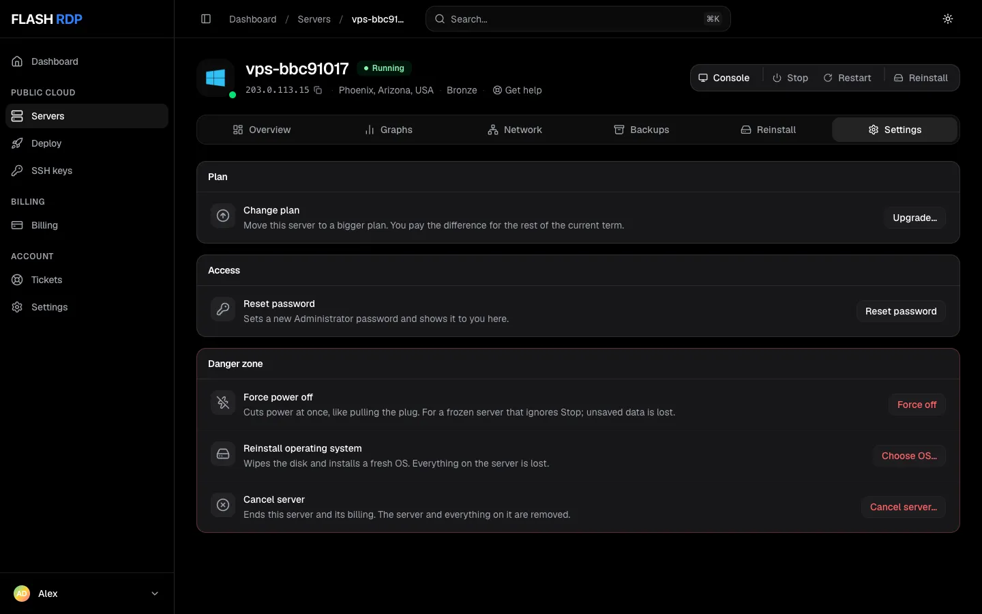Select the server Settings tab
This screenshot has width=982, height=614.
click(x=895, y=130)
